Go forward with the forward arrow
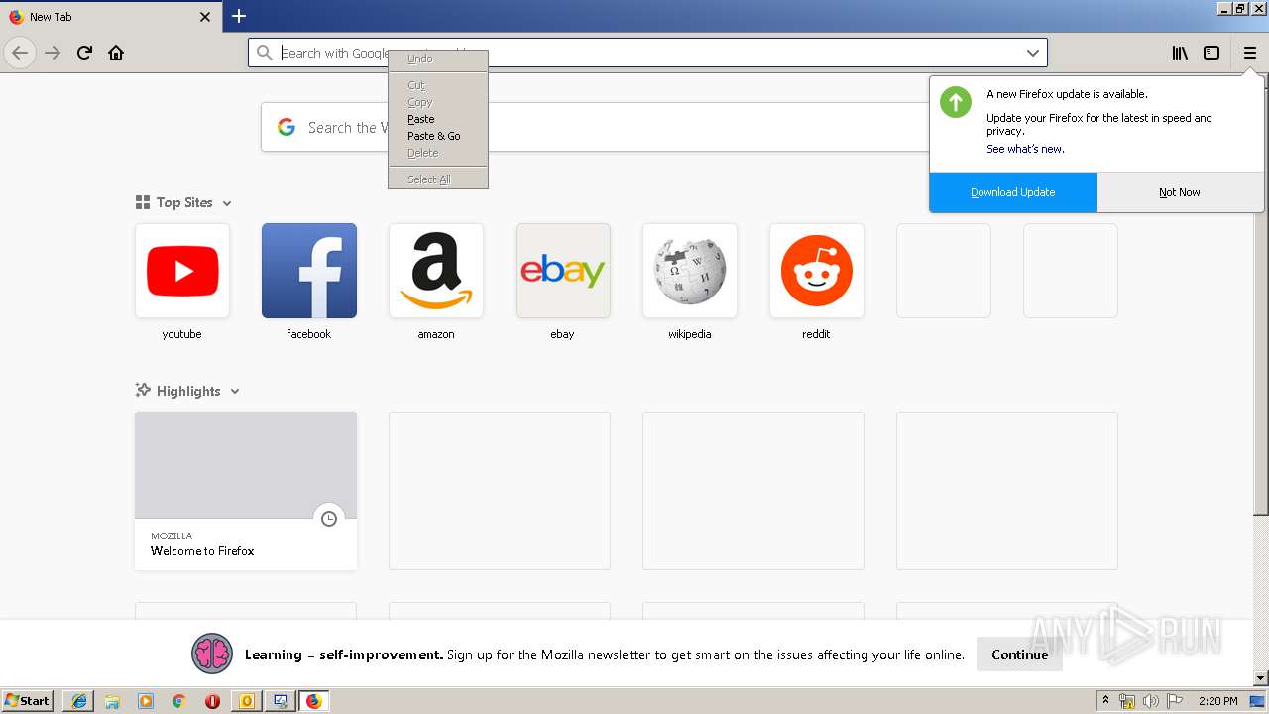 pyautogui.click(x=53, y=53)
